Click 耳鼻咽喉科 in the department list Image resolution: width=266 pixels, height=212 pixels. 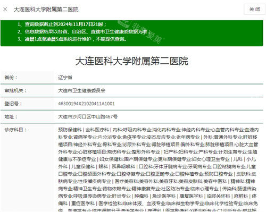(123, 167)
